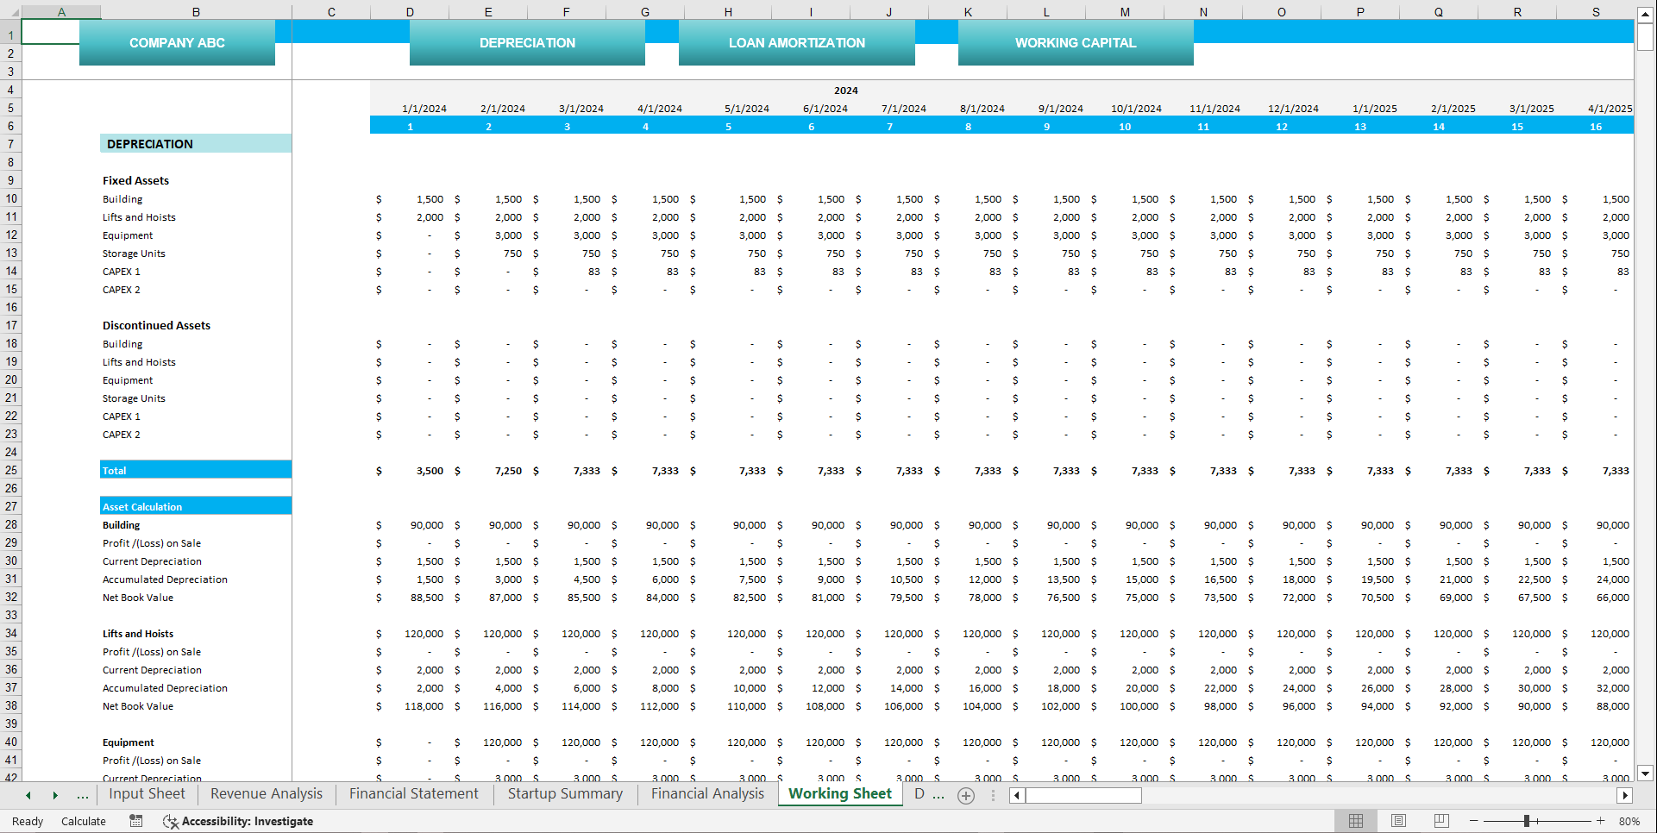This screenshot has height=833, width=1657.
Task: Open Page Layout view from status bar
Action: tap(1398, 820)
